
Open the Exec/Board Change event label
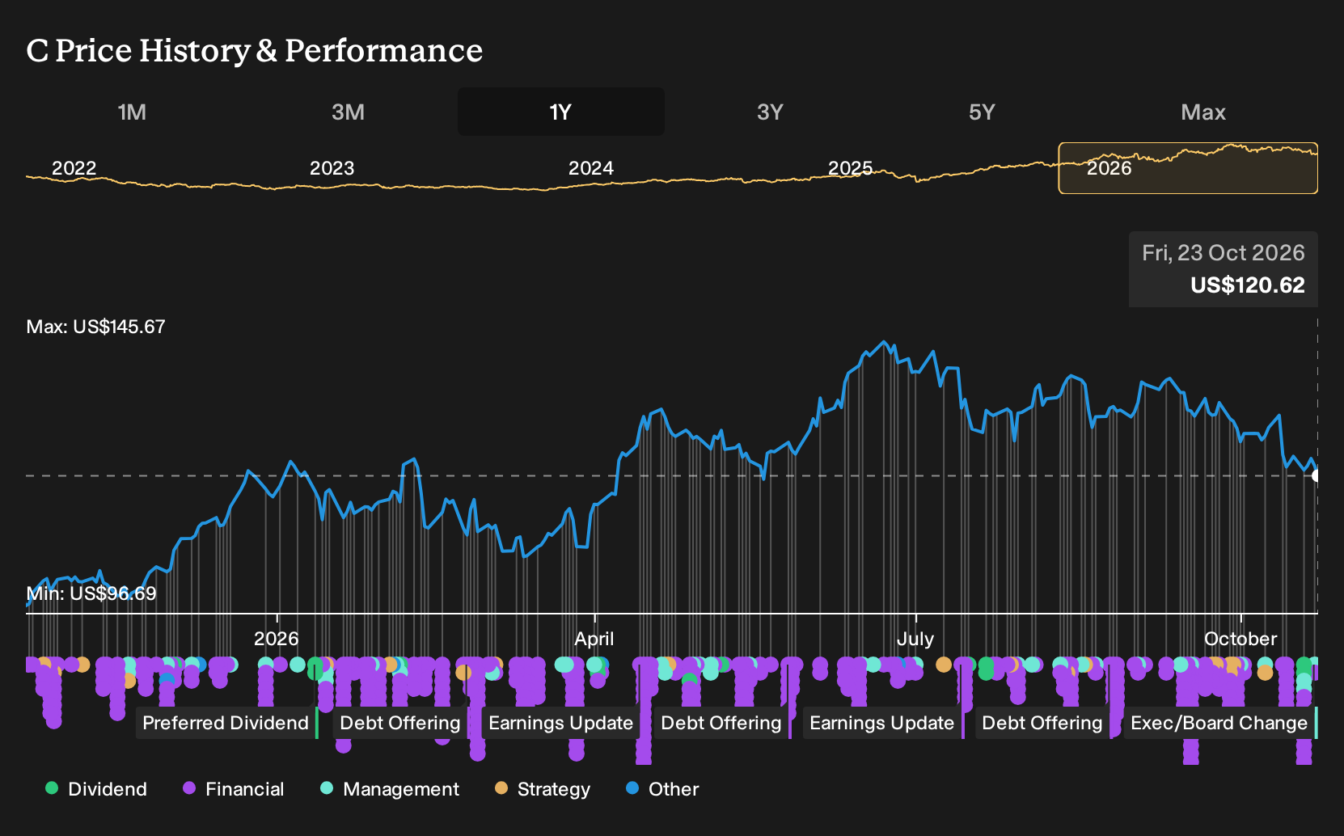pos(1219,723)
